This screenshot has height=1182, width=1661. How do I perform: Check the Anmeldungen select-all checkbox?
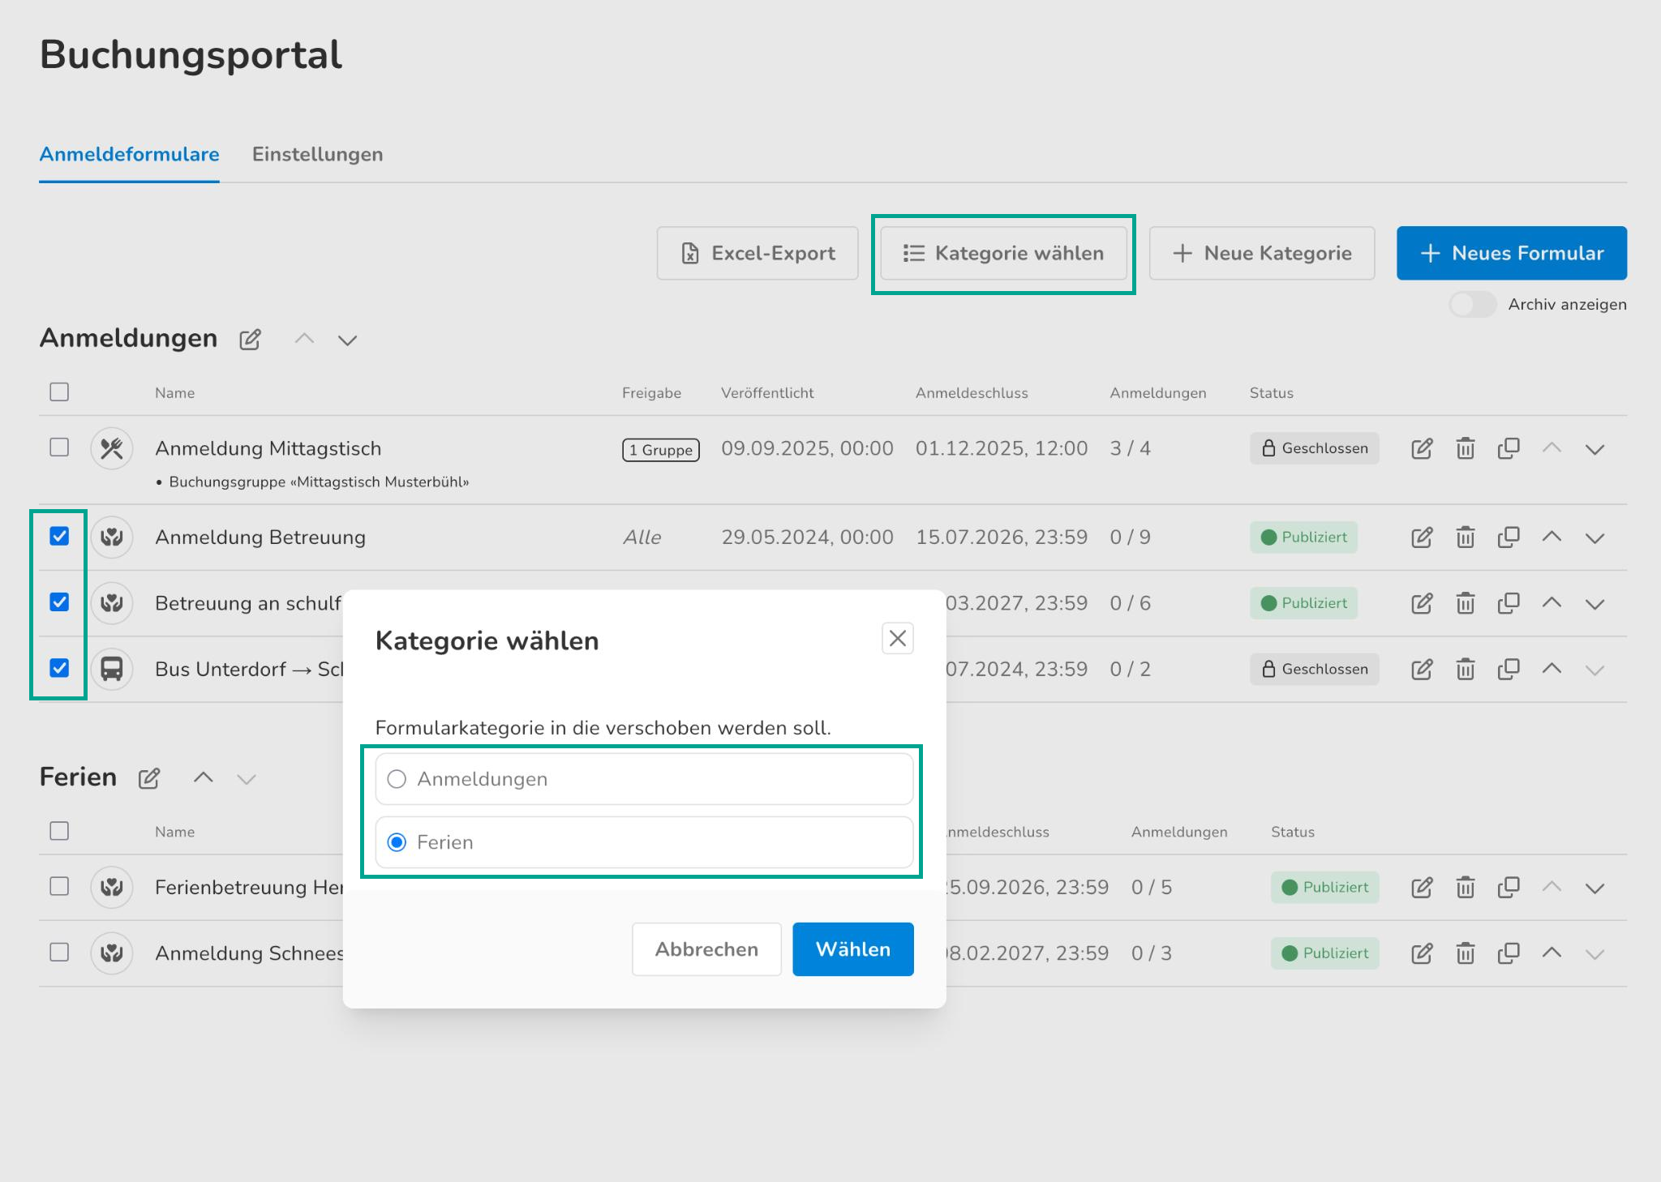click(59, 392)
